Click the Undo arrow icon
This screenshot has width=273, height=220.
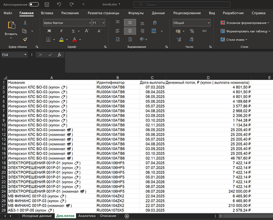[59, 4]
